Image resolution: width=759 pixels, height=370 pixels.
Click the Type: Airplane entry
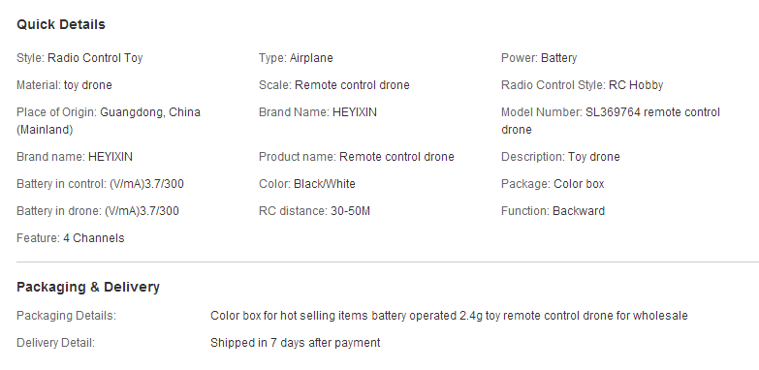tap(296, 58)
